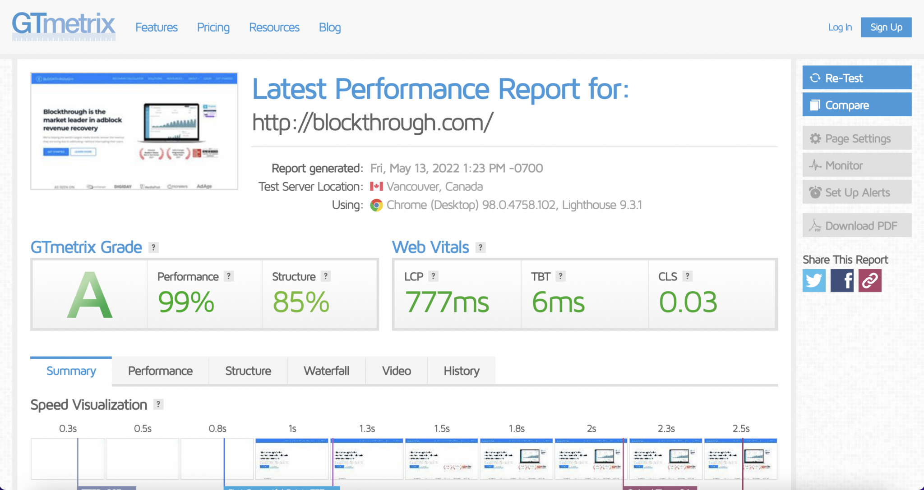Open Pricing in top navigation
This screenshot has height=490, width=924.
coord(213,27)
